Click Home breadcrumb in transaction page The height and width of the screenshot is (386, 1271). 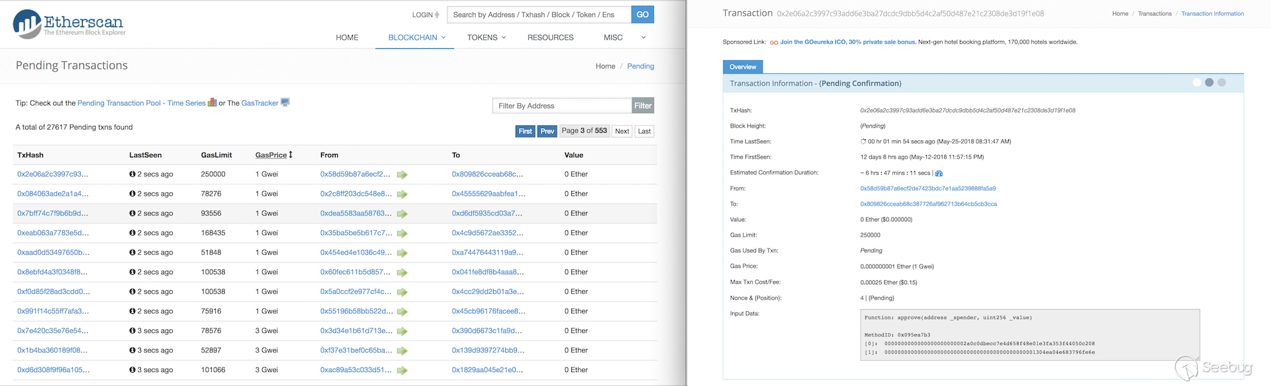(1120, 14)
